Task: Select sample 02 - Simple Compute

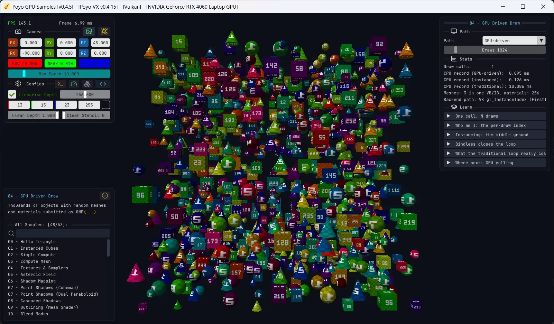Action: (32, 255)
